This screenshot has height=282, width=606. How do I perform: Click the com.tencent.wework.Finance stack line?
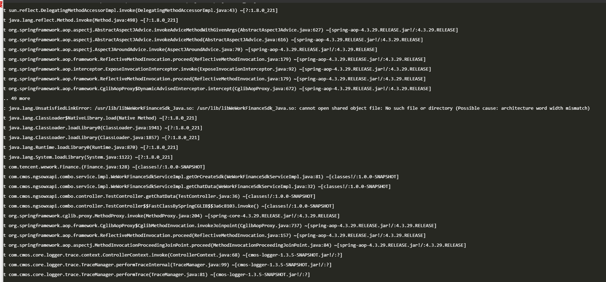(104, 167)
